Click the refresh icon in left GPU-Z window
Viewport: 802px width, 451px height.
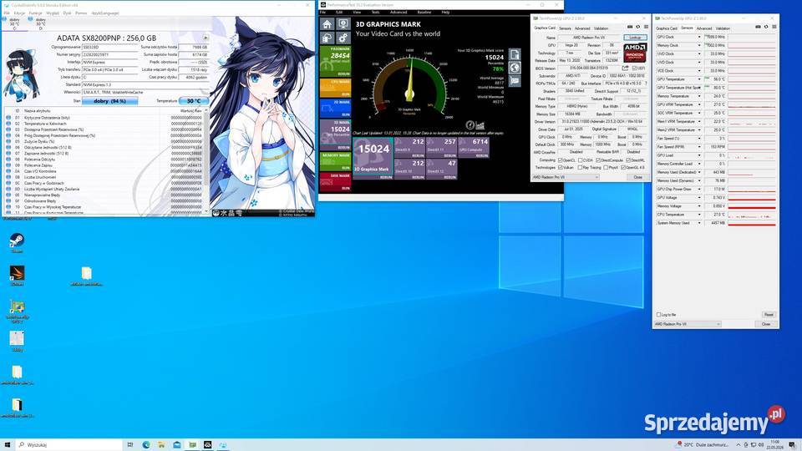coord(637,27)
